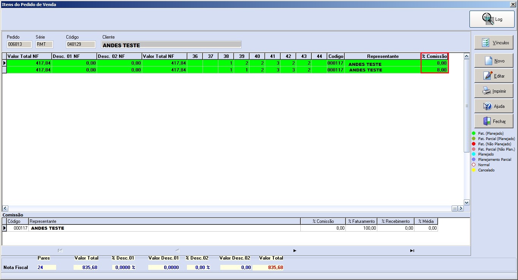Select the second green order row marker
This screenshot has width=518, height=280.
pos(5,70)
